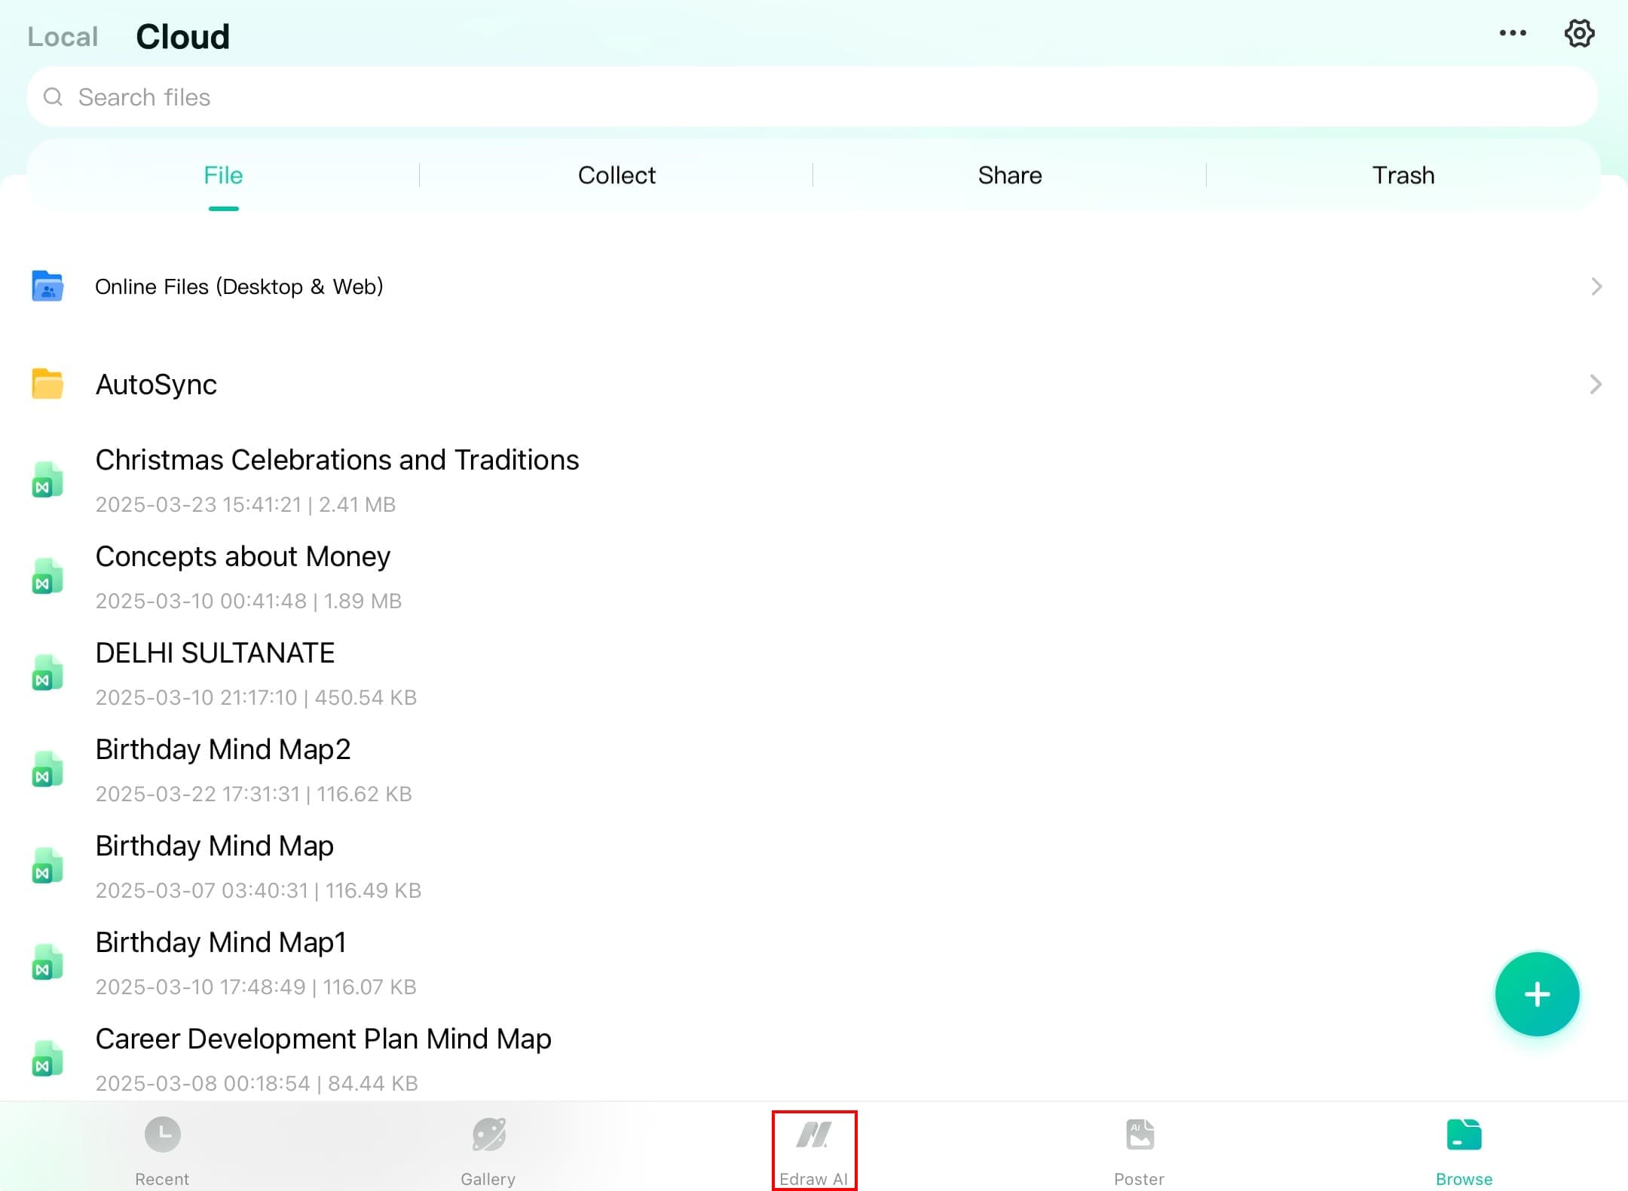Open the DELHI SULTANATE mind map
Screen dimensions: 1628x1191
point(215,654)
